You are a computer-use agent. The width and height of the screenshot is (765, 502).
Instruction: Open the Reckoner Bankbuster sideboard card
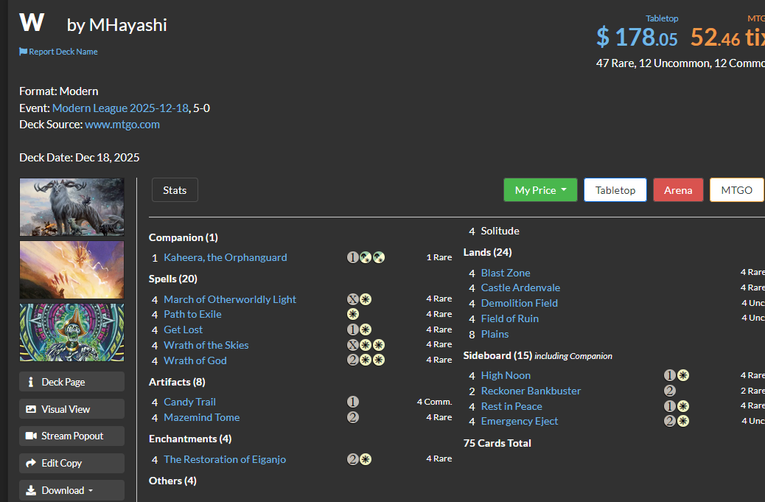(x=531, y=391)
